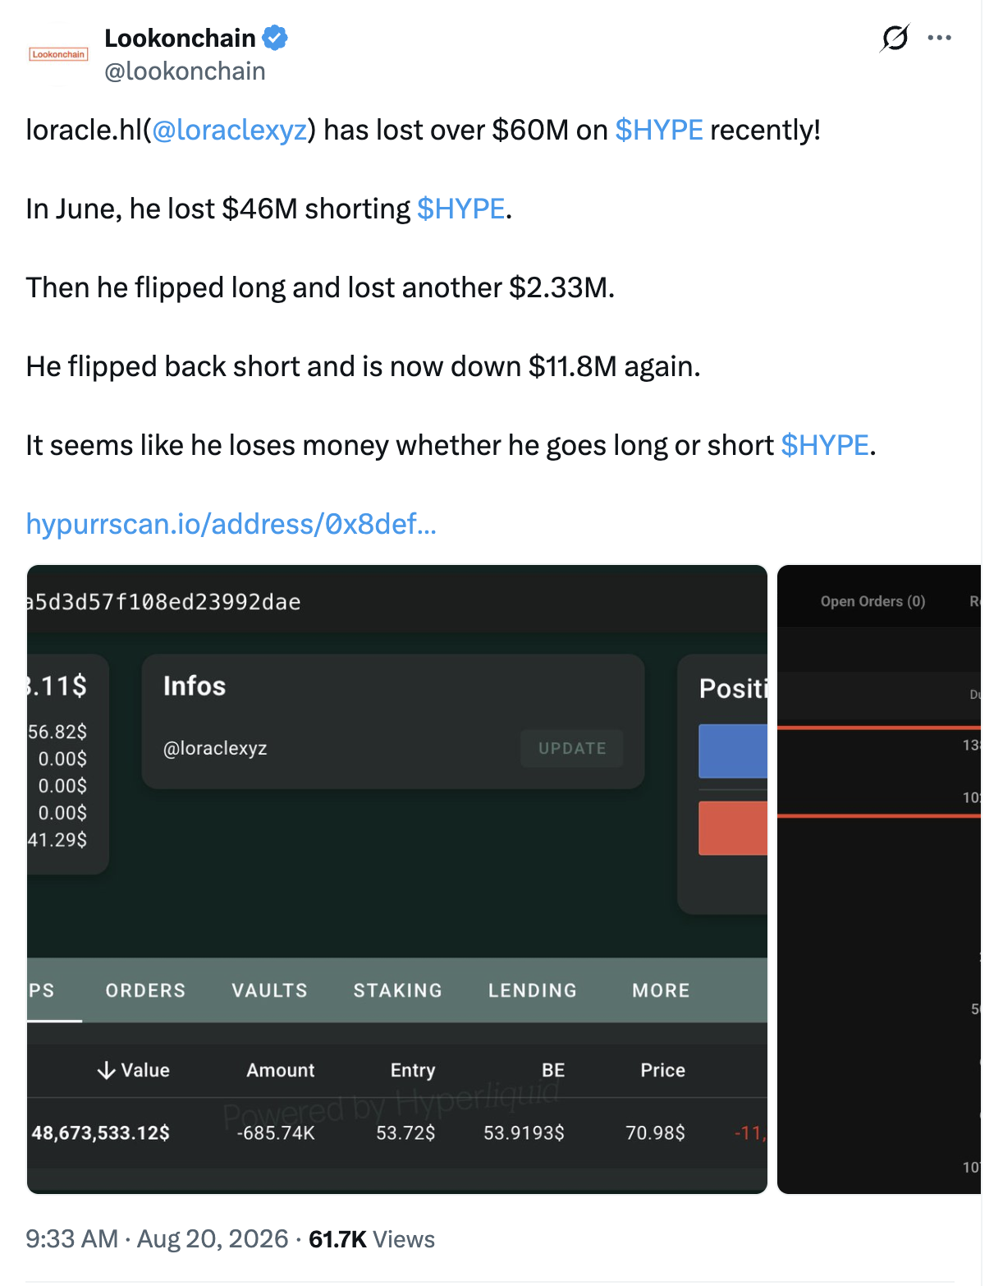Open the second Open Orders screenshot image
Screen dimensions: 1003x1286
coord(879,880)
